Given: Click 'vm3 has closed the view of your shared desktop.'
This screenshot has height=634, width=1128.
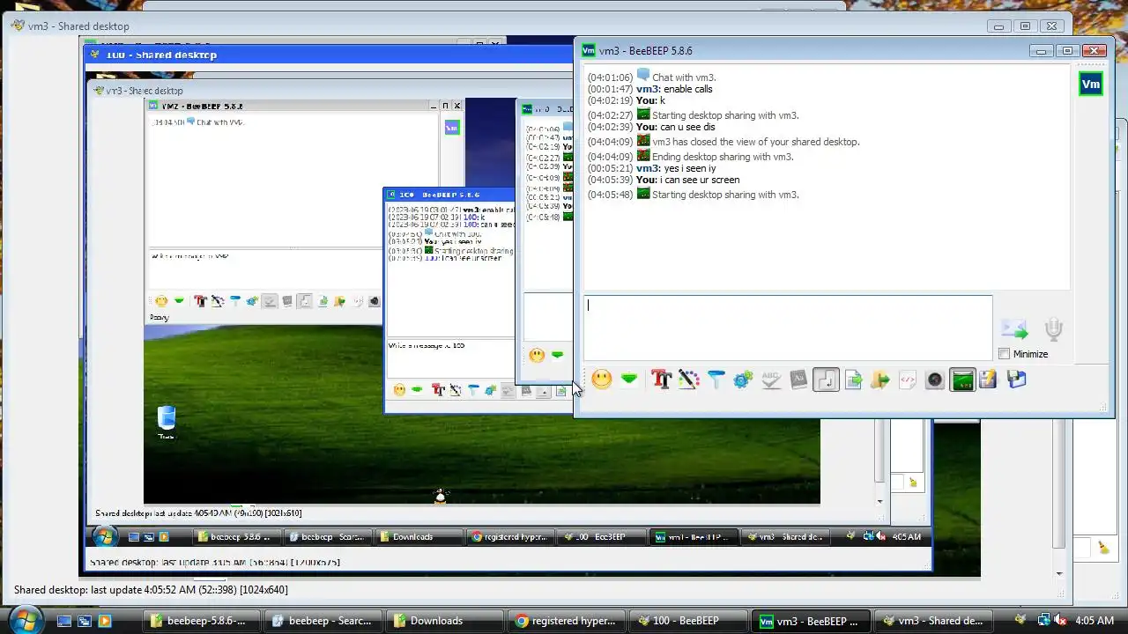Looking at the screenshot, I should tap(755, 142).
